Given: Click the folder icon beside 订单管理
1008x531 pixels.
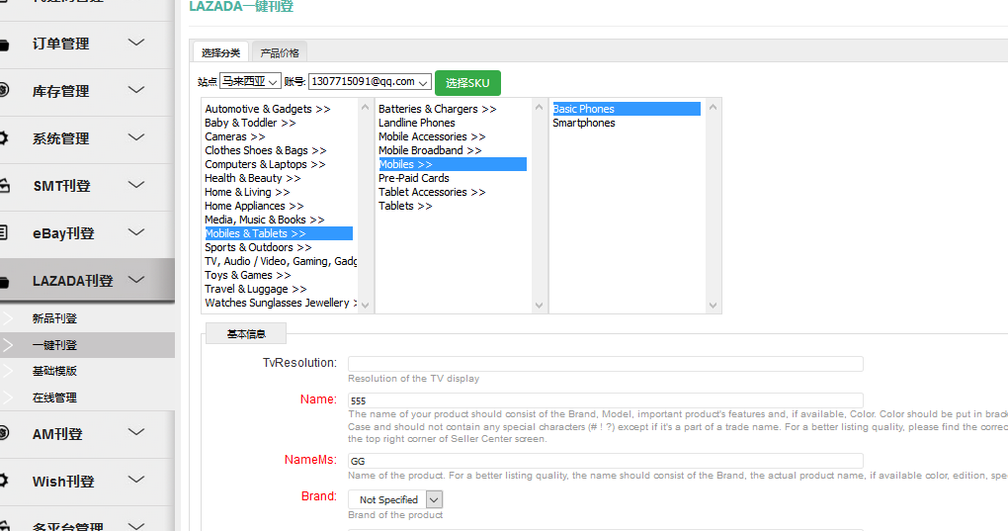Looking at the screenshot, I should [x=4, y=45].
